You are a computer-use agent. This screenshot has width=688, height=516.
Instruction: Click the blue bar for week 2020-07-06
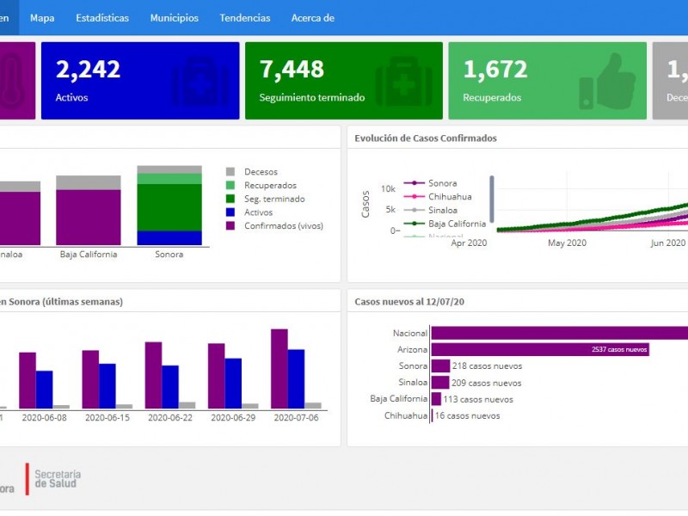click(x=296, y=379)
